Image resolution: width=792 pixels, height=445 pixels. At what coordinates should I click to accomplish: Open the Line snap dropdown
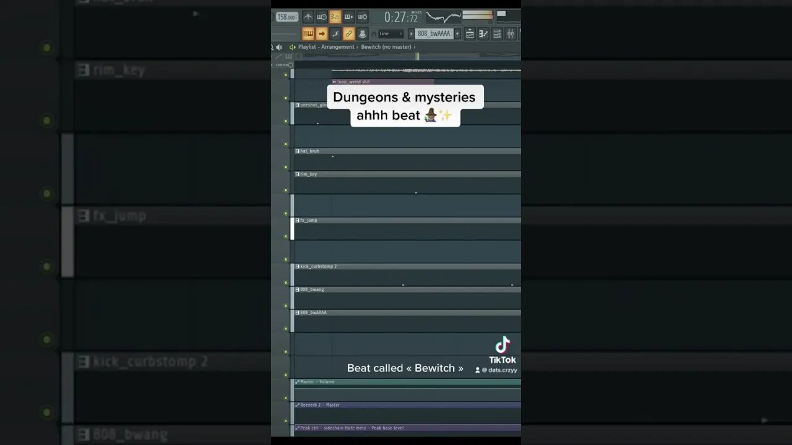click(391, 33)
